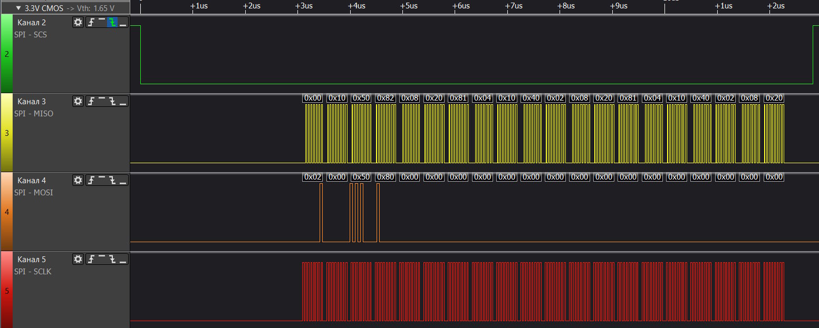Click the +8us mark on time ruler
This screenshot has width=819, height=328.
[x=566, y=6]
